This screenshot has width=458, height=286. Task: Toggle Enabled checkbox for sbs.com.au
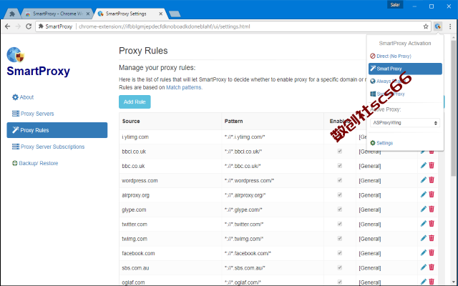pyautogui.click(x=339, y=267)
